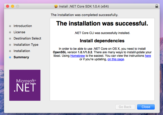The width and height of the screenshot is (163, 115).
Task: Click the Destination Select step
Action: (x=27, y=38)
